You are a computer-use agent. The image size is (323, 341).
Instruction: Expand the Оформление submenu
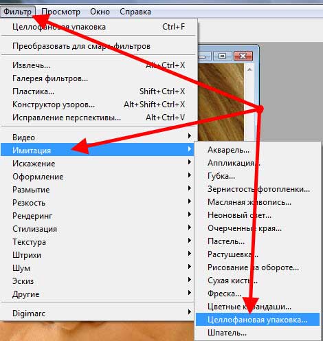click(x=98, y=176)
